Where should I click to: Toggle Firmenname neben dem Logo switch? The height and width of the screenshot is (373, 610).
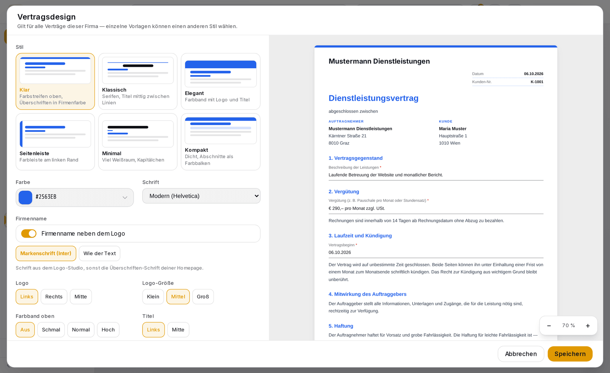(x=29, y=233)
